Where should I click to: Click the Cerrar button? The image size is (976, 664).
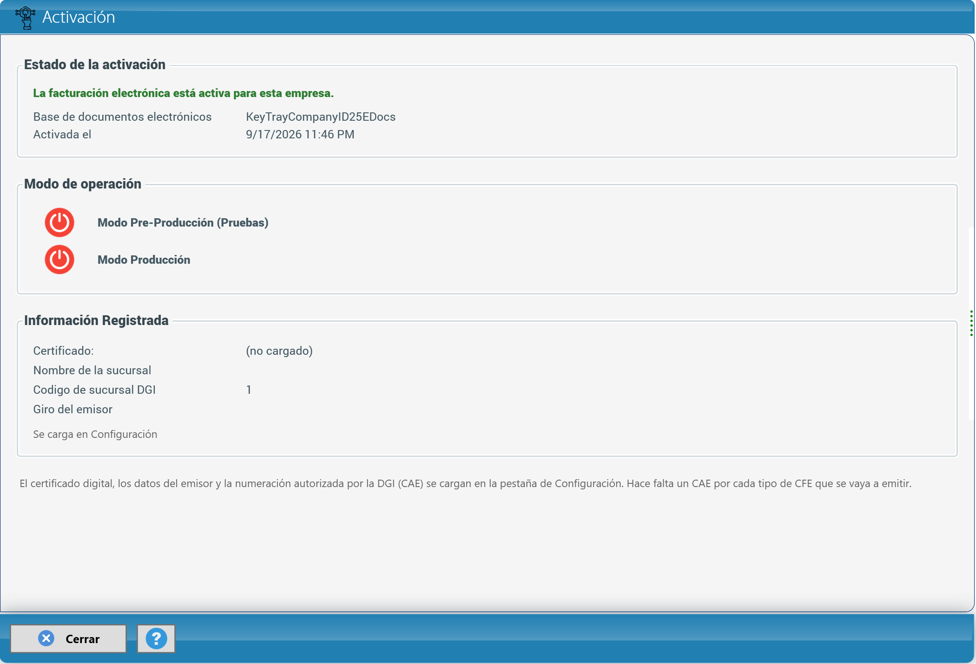(68, 639)
